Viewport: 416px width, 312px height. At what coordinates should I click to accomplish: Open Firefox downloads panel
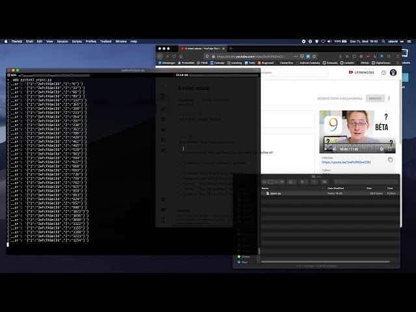pos(340,57)
